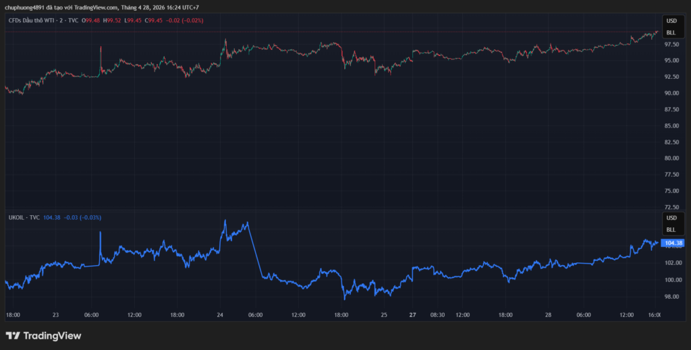Click the 08:30 label on time axis
The height and width of the screenshot is (350, 691).
click(437, 315)
